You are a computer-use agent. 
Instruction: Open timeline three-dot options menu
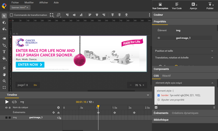(x=22, y=102)
